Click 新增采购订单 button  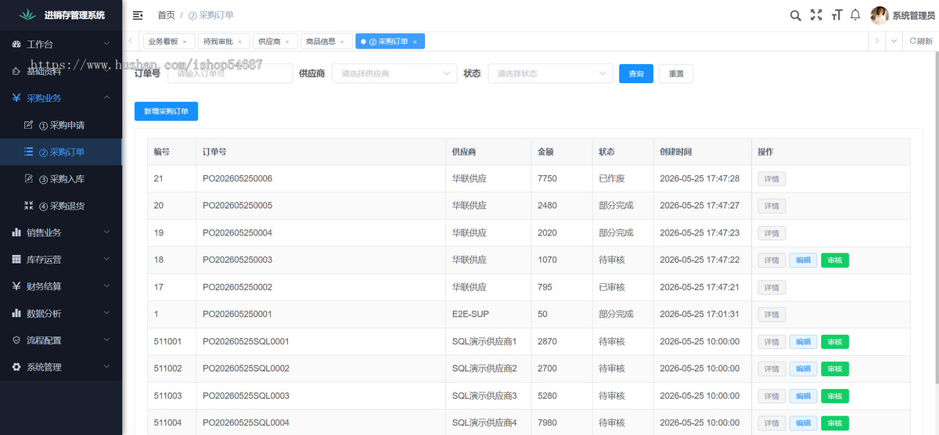[166, 111]
